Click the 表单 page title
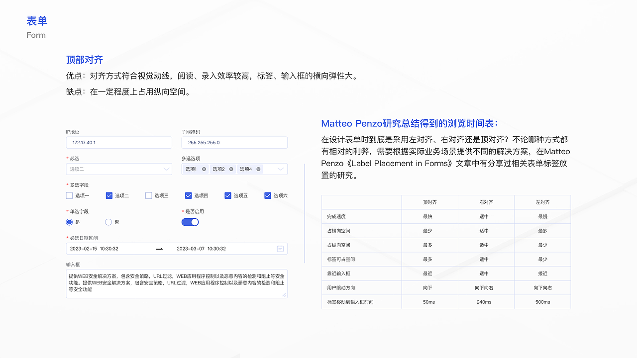The width and height of the screenshot is (637, 358). [x=37, y=21]
